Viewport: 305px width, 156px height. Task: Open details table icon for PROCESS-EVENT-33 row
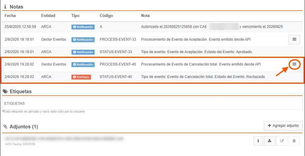click(x=294, y=39)
